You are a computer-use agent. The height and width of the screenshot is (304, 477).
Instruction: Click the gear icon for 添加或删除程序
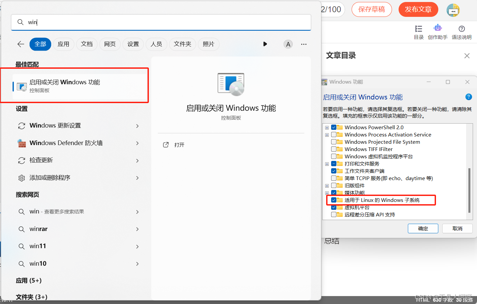click(x=22, y=178)
